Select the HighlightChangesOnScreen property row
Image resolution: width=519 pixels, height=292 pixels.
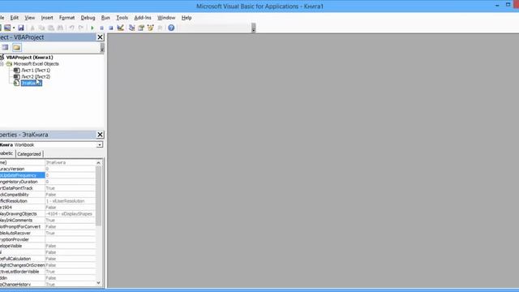tap(47, 265)
